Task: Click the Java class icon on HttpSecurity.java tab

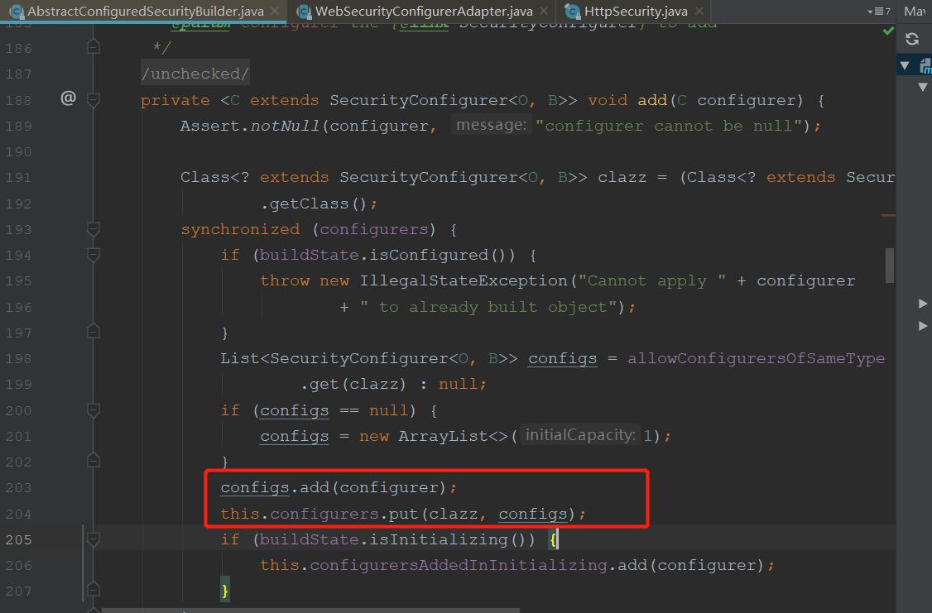Action: click(x=573, y=12)
